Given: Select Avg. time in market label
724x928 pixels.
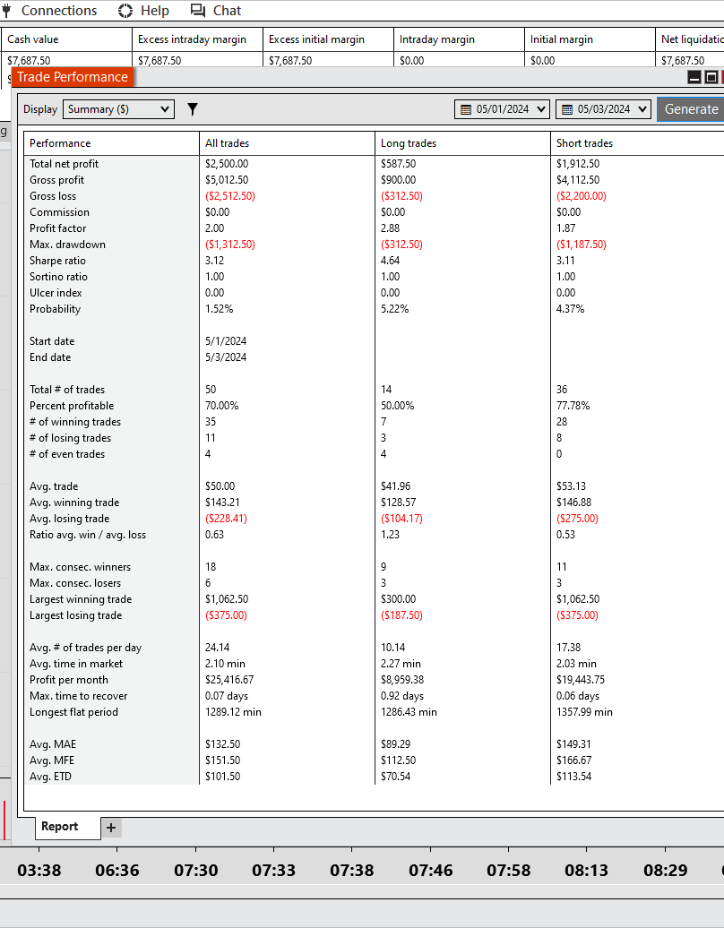Looking at the screenshot, I should (x=76, y=664).
